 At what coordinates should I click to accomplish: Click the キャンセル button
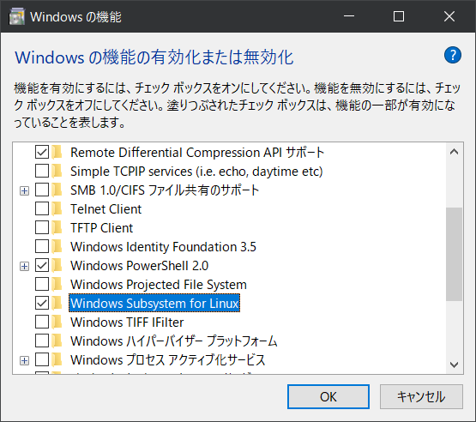tap(421, 396)
